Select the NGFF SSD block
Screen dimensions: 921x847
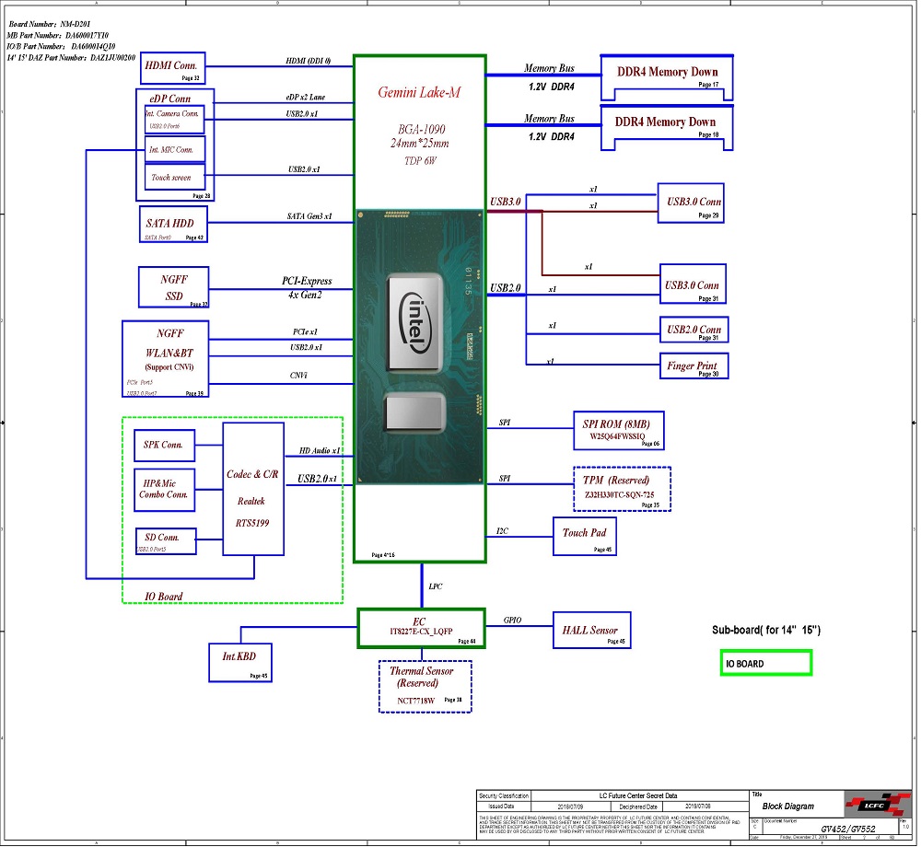pyautogui.click(x=173, y=287)
